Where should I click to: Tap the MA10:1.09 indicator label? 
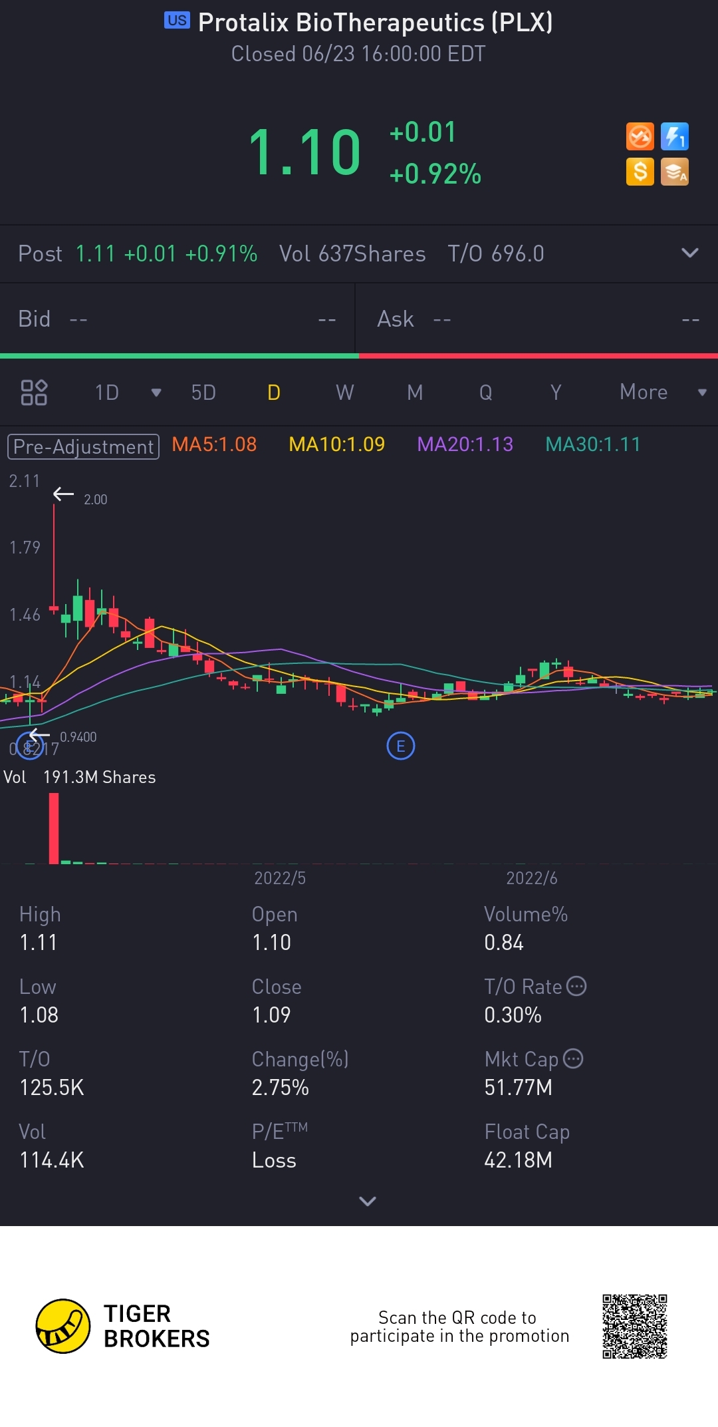tap(337, 444)
